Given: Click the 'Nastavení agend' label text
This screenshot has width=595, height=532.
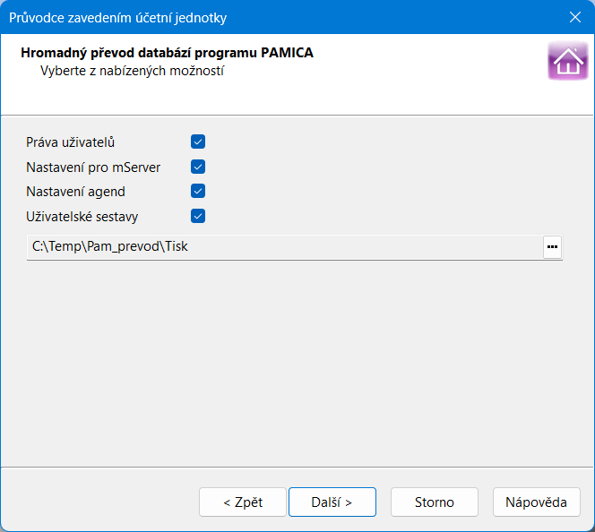Looking at the screenshot, I should (x=76, y=191).
